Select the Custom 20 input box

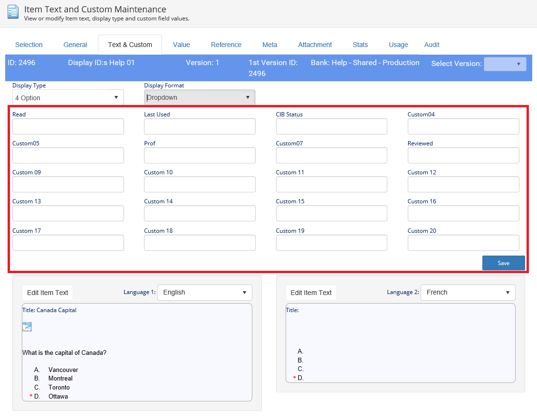tap(463, 243)
